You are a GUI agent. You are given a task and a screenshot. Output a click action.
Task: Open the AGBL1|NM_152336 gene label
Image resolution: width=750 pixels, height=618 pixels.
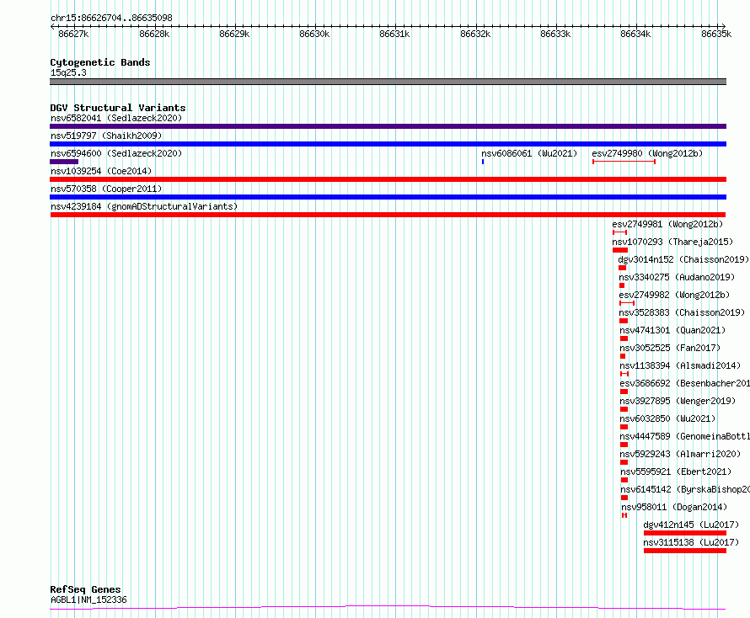88,599
